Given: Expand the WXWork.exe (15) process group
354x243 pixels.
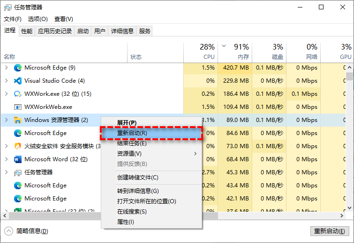Looking at the screenshot, I should point(6,93).
